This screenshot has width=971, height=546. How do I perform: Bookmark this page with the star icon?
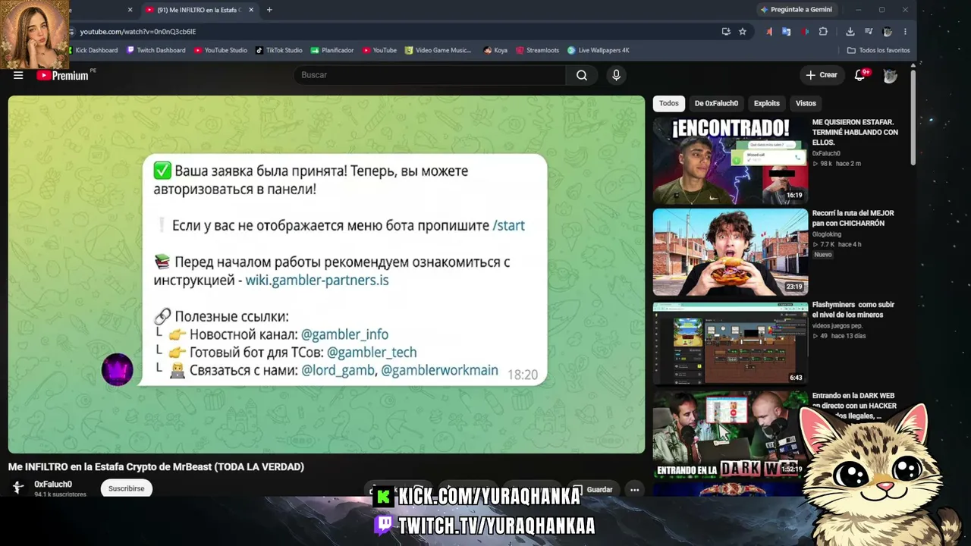[743, 32]
